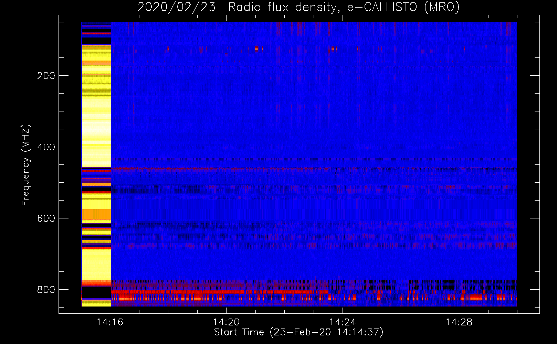The width and height of the screenshot is (557, 344).
Task: Click the 800 frequency tick label
Action: pos(46,290)
